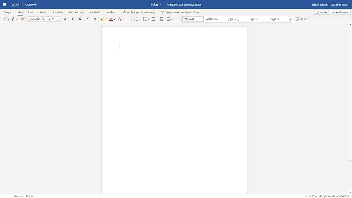
Task: Click the Undo icon
Action: 5,19
